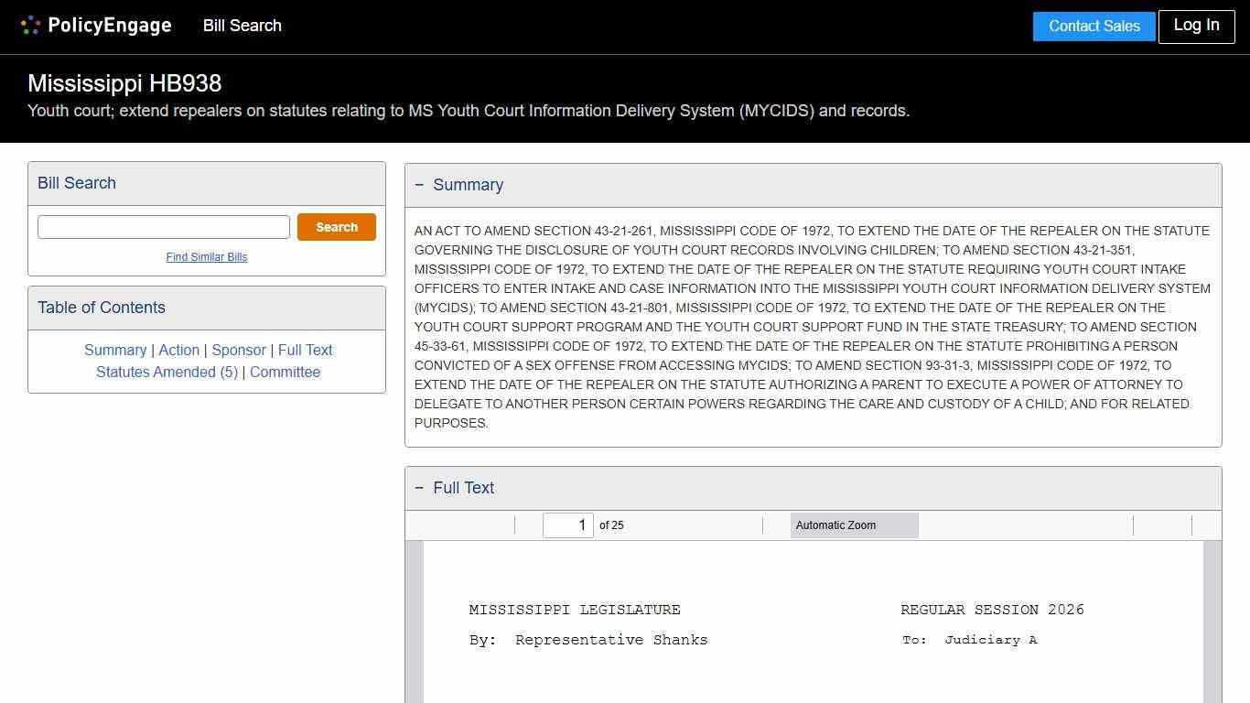This screenshot has width=1250, height=703.
Task: Click the PolicyEngage logo icon
Action: click(x=30, y=25)
